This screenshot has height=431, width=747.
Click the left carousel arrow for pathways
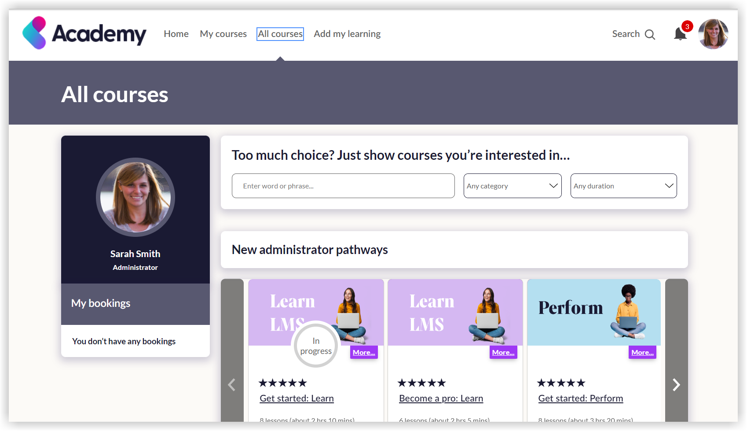tap(232, 384)
